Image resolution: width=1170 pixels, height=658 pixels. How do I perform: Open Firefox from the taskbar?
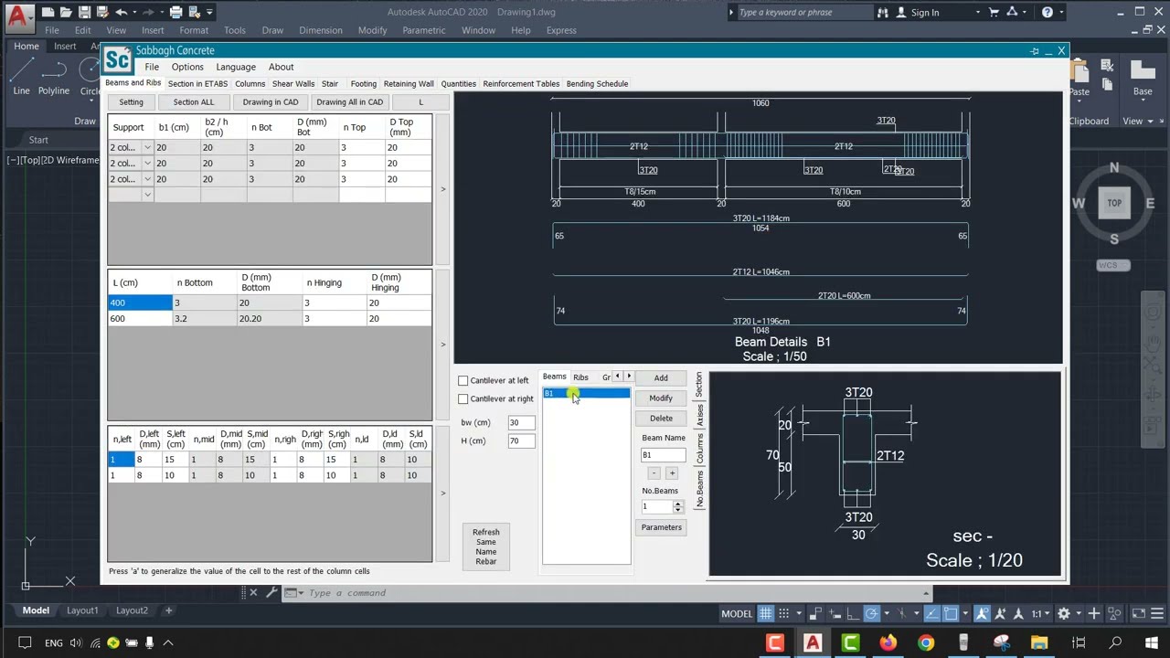tap(888, 642)
